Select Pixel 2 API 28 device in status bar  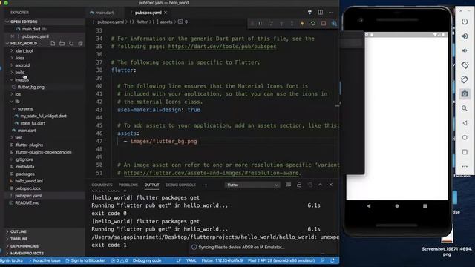click(281, 260)
